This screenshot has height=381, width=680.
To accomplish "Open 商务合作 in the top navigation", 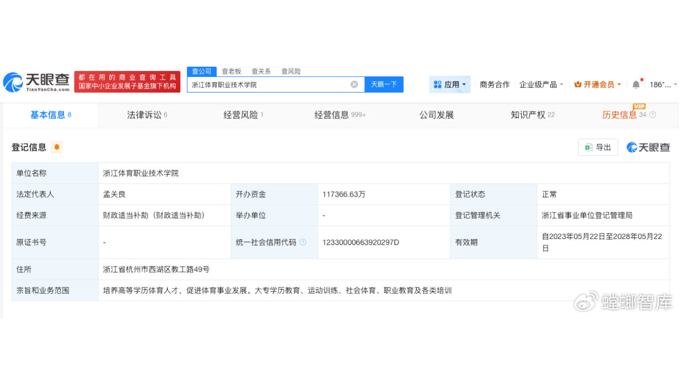I will pos(494,84).
